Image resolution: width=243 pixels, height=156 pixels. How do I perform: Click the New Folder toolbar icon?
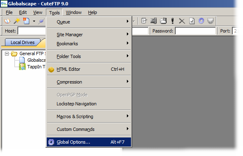tap(163, 21)
